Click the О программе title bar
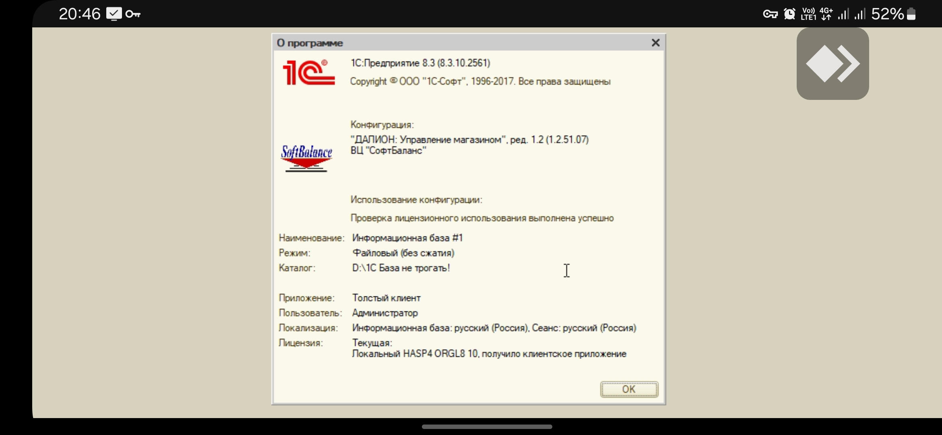The width and height of the screenshot is (942, 435). [x=443, y=43]
